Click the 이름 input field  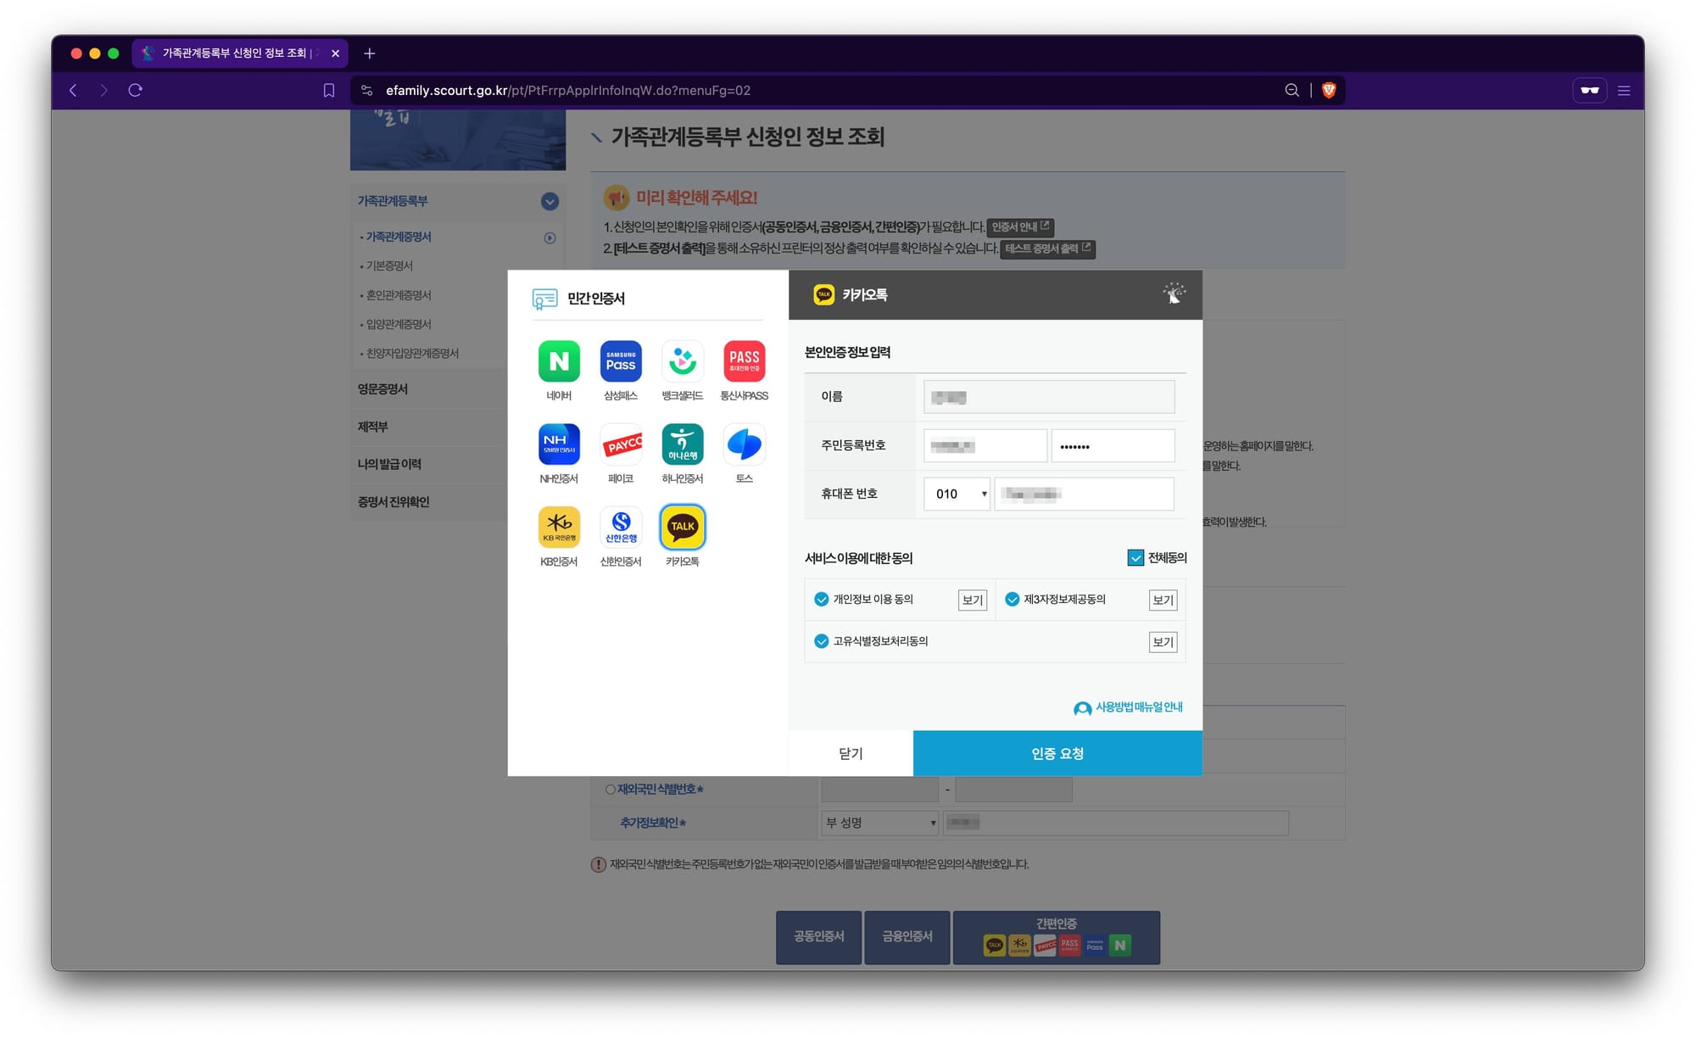(x=1049, y=397)
